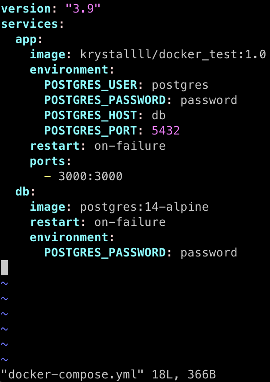
Task: Click the last password value in db environment
Action: [x=209, y=252]
